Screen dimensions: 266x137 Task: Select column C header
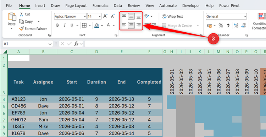point(72,52)
